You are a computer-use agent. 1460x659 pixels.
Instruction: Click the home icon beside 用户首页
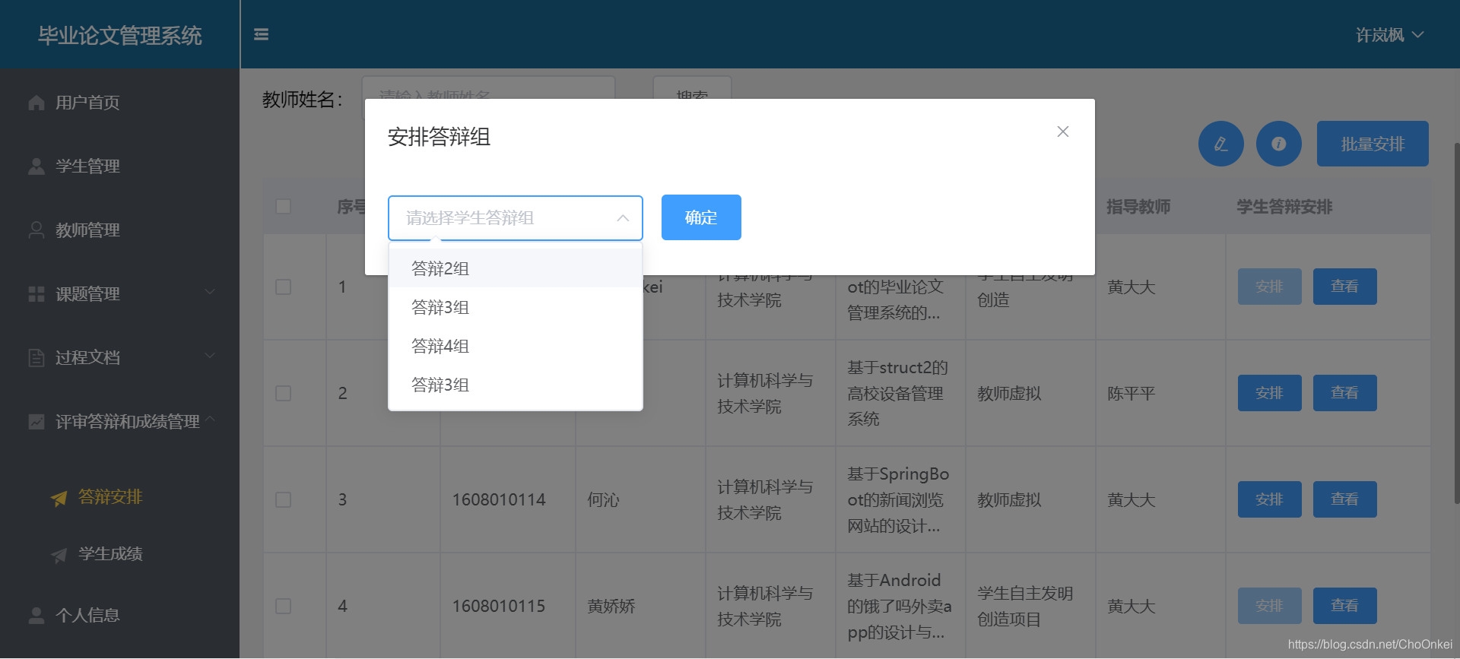(x=36, y=103)
